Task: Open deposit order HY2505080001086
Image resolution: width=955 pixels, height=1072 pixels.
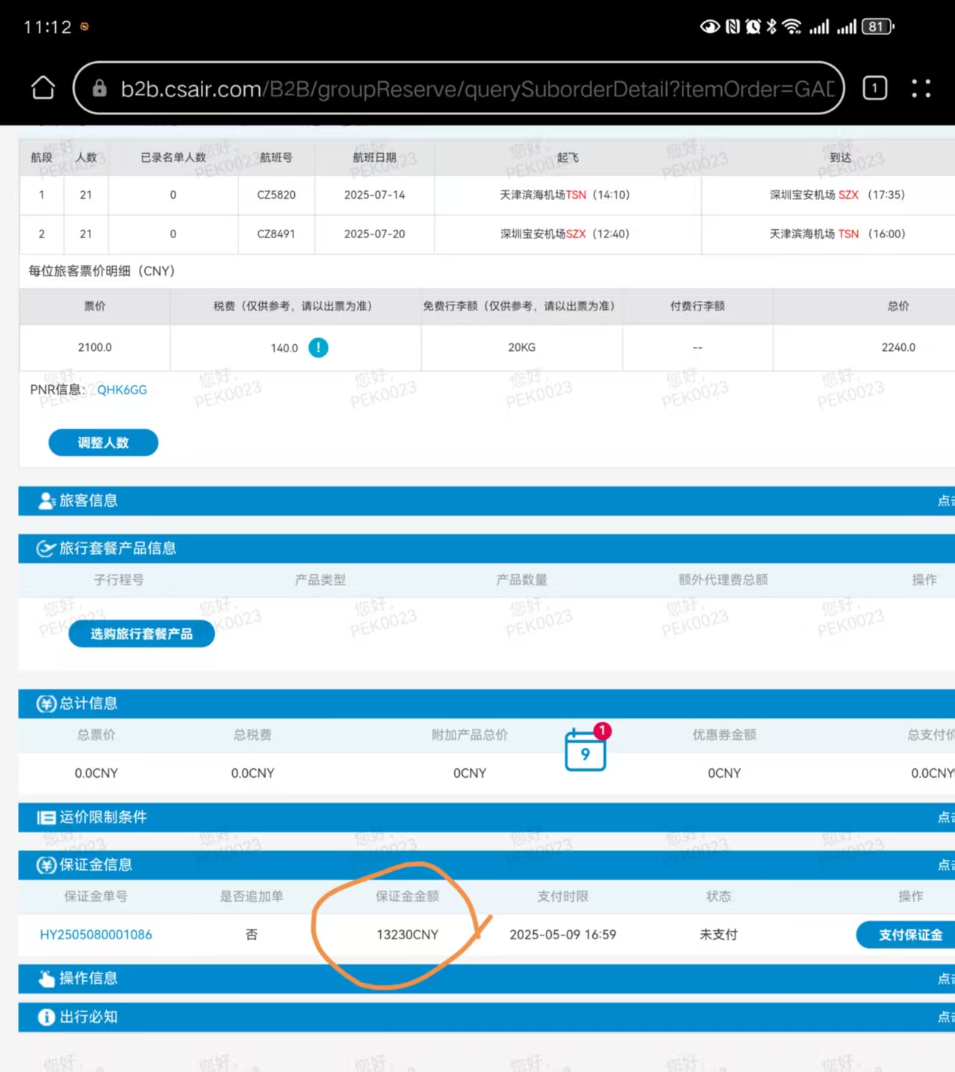Action: pyautogui.click(x=96, y=935)
